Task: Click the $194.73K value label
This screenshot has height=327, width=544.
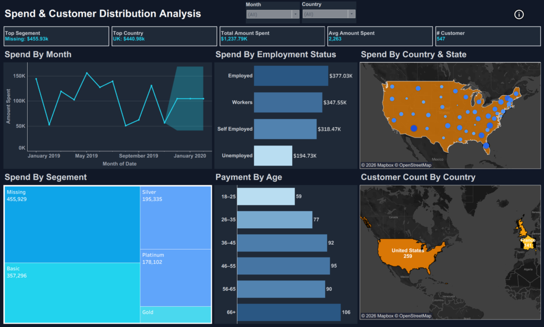Action: click(x=304, y=156)
